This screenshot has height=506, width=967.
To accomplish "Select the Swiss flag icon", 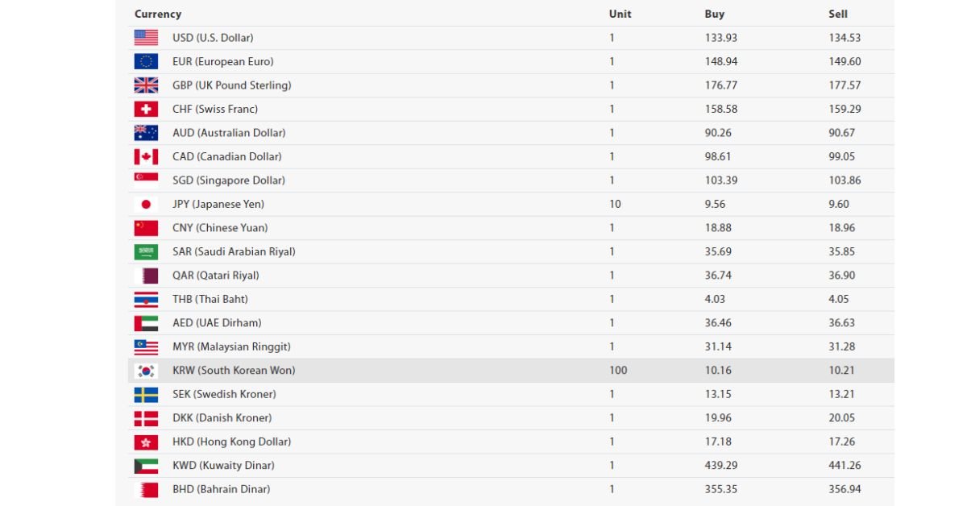I will tap(146, 109).
